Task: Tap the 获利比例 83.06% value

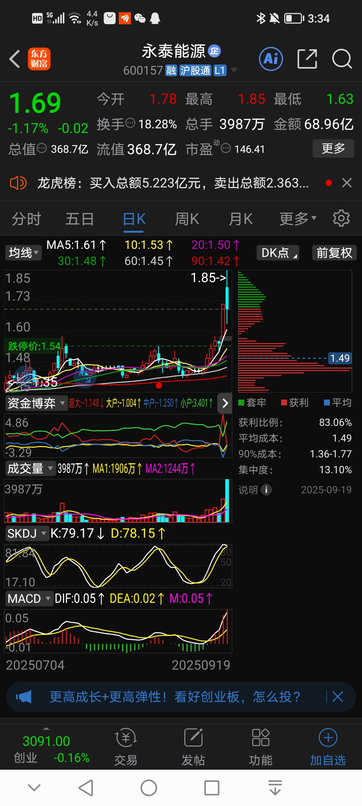Action: click(x=335, y=422)
